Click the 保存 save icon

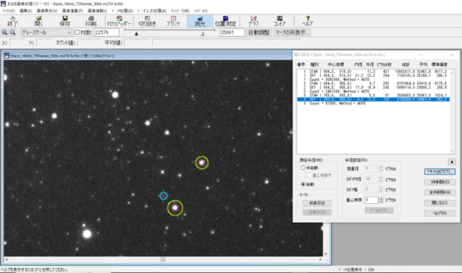(x=65, y=21)
